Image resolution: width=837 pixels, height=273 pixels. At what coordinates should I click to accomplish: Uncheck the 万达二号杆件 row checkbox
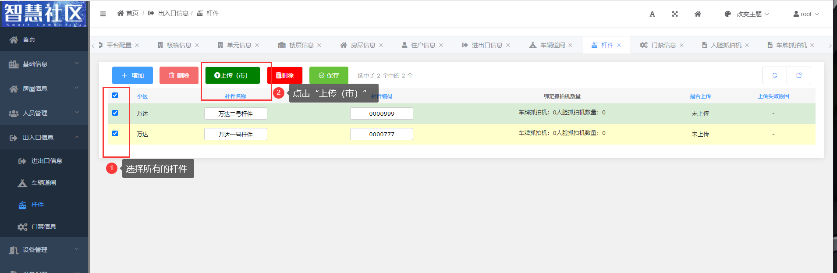115,113
